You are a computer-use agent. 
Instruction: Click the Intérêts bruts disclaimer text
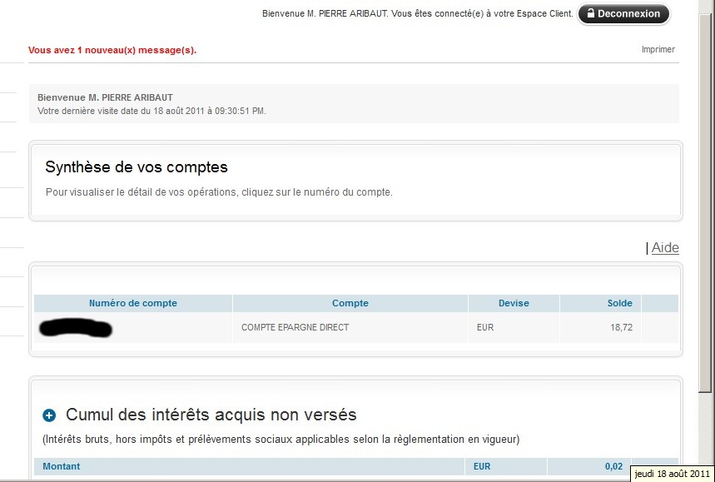[x=281, y=440]
